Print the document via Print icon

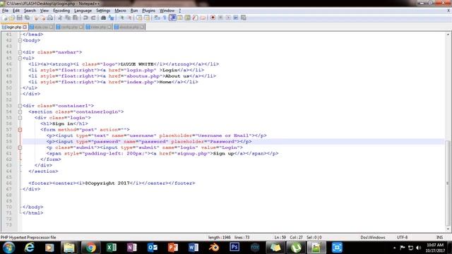[50, 18]
